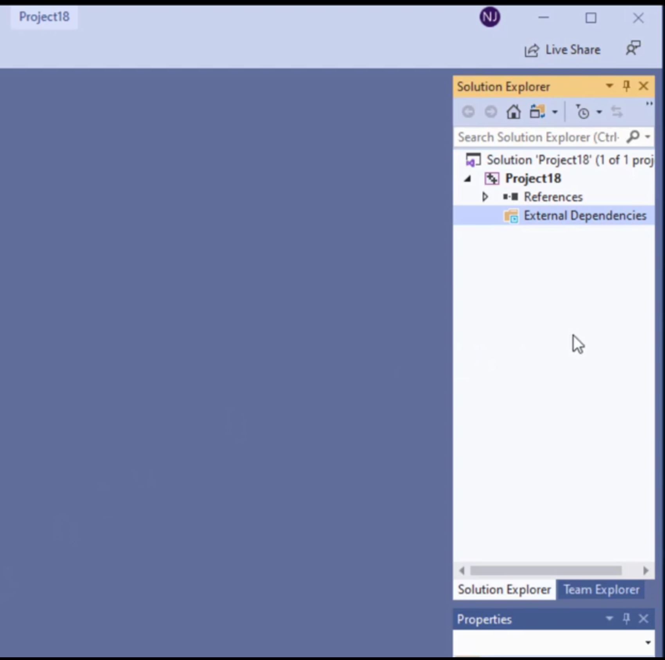Click the right arrow of horizontal scrollbar
This screenshot has width=665, height=660.
pos(645,571)
